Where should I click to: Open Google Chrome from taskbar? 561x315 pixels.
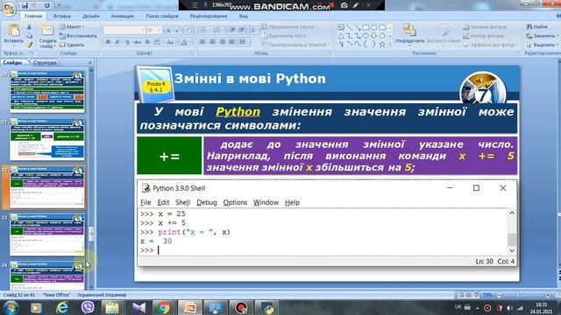coord(164,307)
